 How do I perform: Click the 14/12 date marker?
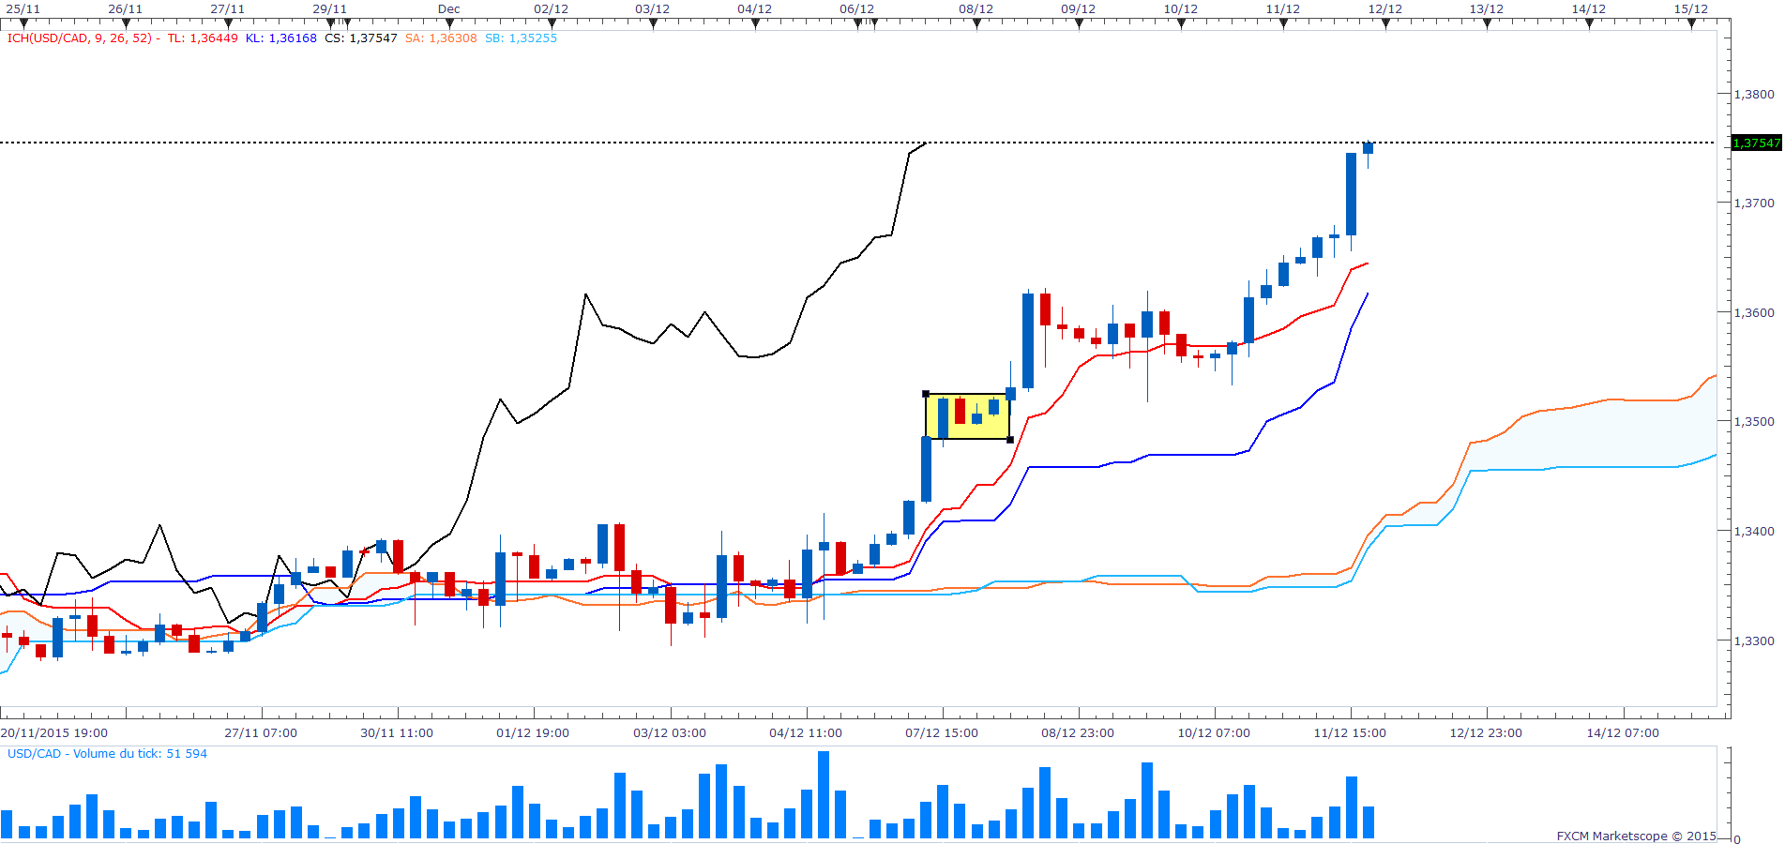[x=1589, y=9]
